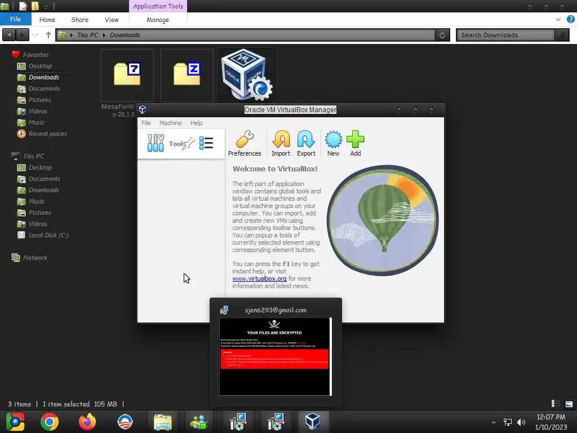Click the Import appliance icon
Image resolution: width=577 pixels, height=433 pixels.
tap(281, 143)
